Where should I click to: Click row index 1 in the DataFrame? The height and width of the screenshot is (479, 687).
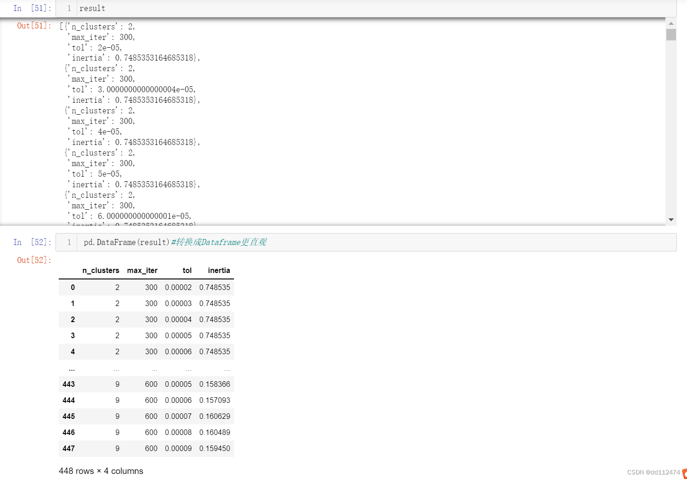click(x=73, y=304)
